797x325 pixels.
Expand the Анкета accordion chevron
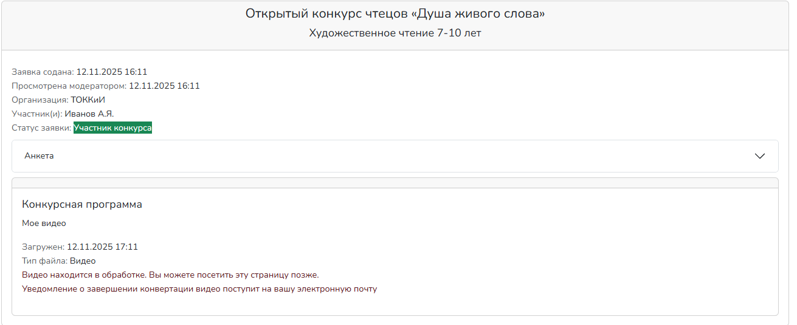pos(759,156)
